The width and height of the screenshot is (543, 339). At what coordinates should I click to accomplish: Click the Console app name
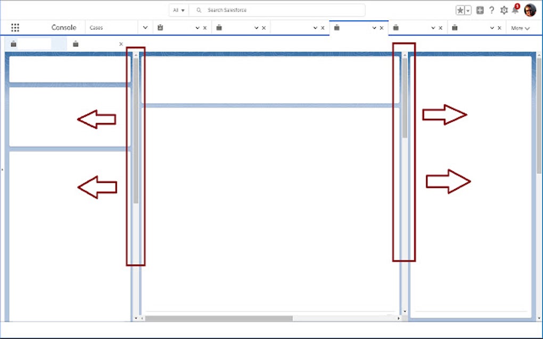64,28
